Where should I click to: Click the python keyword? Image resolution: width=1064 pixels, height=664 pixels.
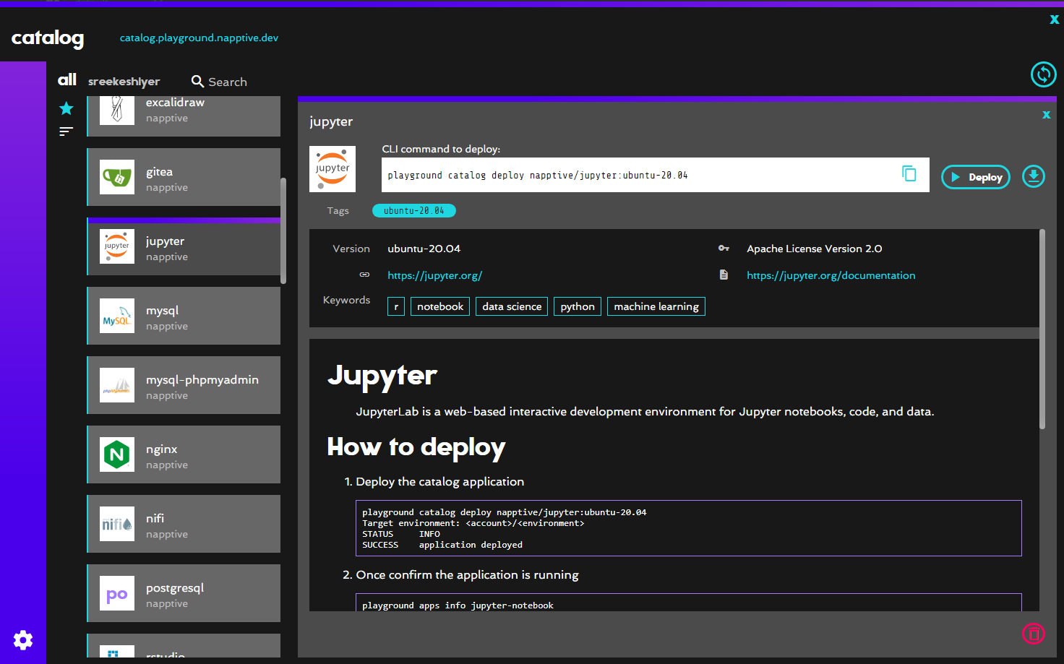578,306
